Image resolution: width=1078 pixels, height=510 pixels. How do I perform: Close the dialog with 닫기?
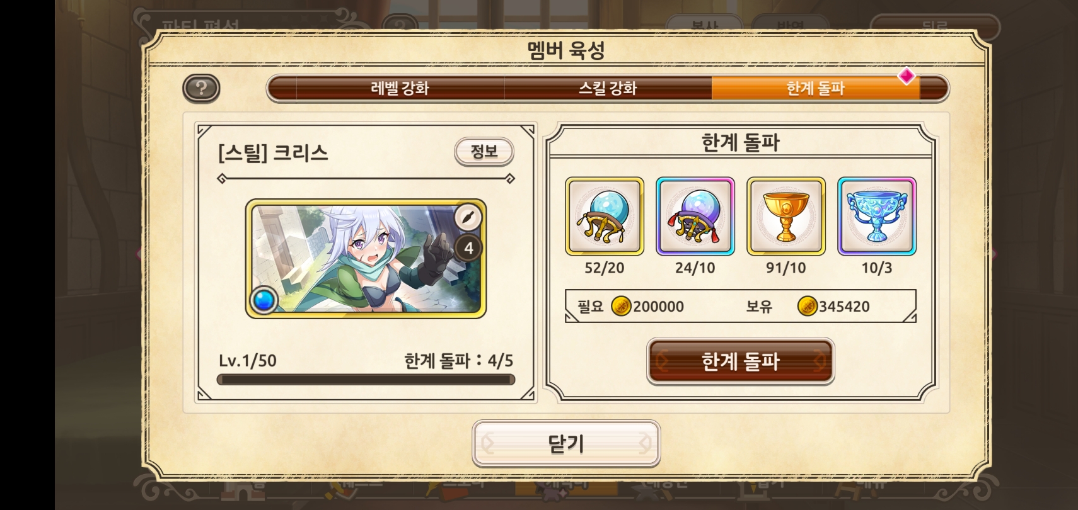pyautogui.click(x=566, y=444)
